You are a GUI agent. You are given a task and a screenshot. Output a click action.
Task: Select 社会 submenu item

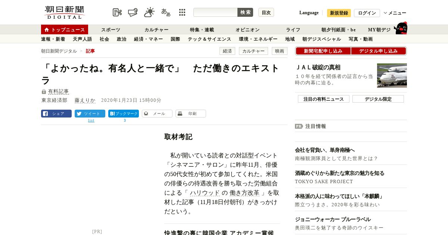click(105, 39)
